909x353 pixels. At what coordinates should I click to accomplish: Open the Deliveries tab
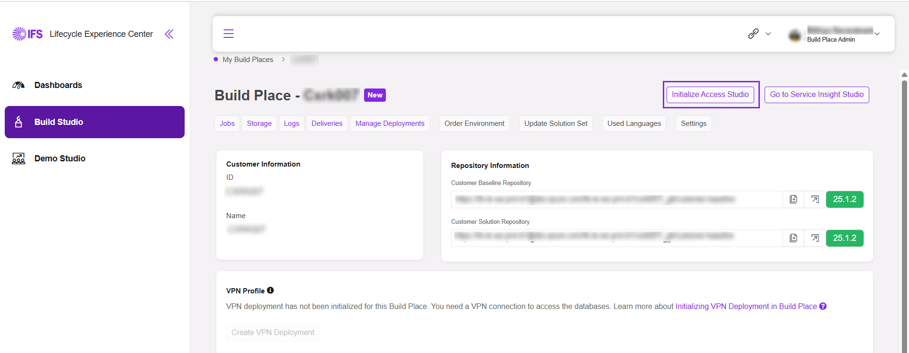pyautogui.click(x=327, y=124)
